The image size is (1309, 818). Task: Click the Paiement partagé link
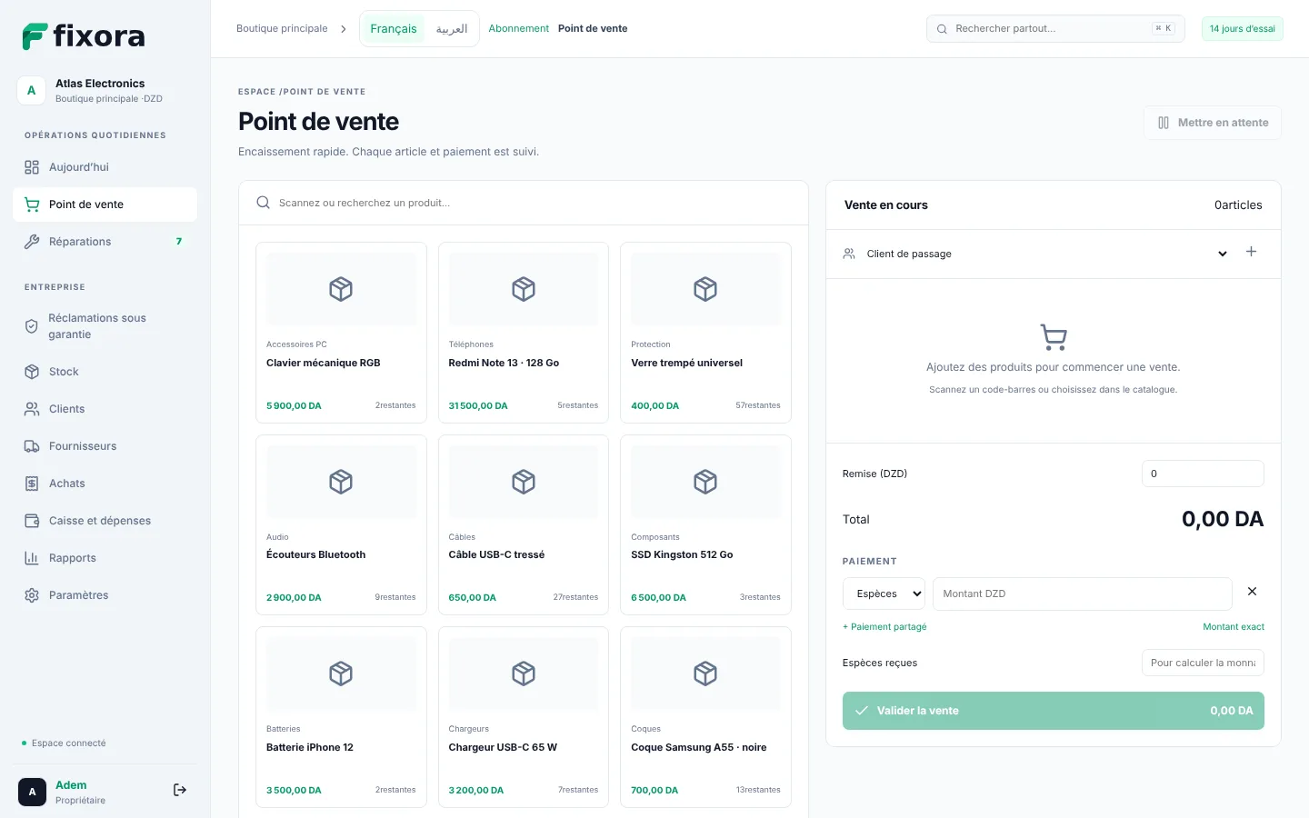click(x=884, y=627)
